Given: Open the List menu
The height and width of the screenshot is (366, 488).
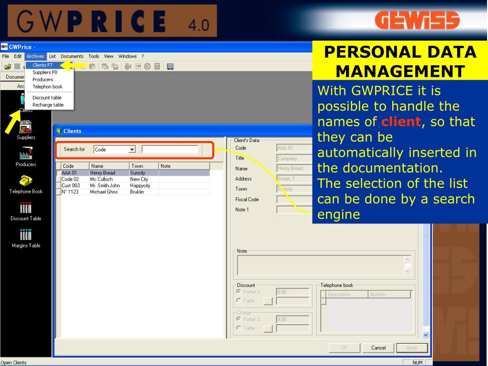Looking at the screenshot, I should pos(52,56).
